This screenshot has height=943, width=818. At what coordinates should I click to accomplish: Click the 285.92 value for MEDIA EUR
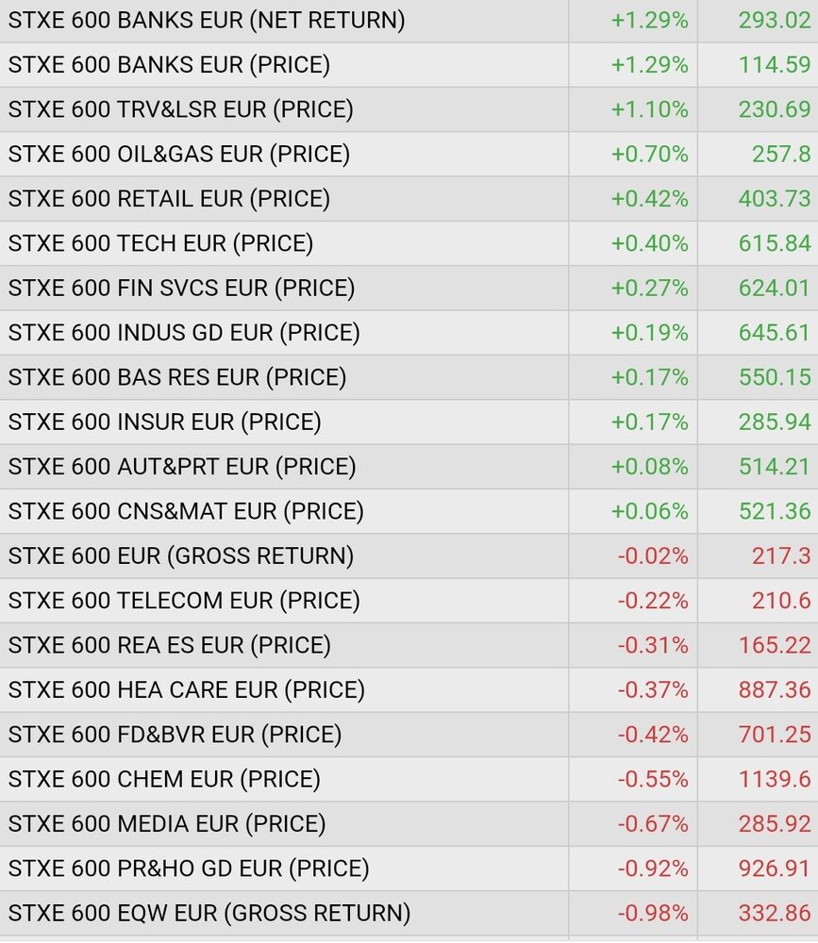coord(774,824)
